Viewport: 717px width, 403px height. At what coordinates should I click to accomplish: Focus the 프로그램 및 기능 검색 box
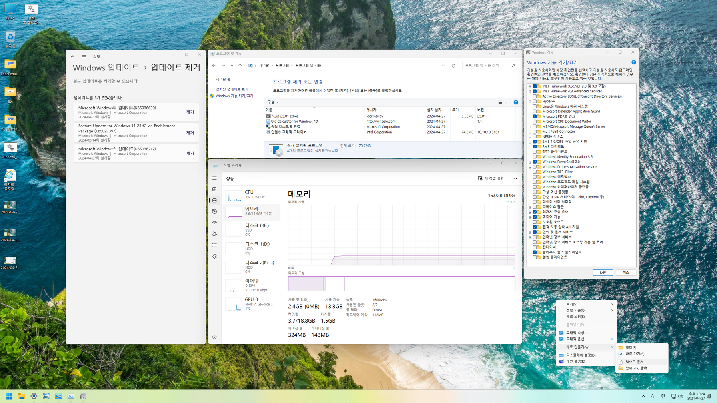(x=490, y=66)
